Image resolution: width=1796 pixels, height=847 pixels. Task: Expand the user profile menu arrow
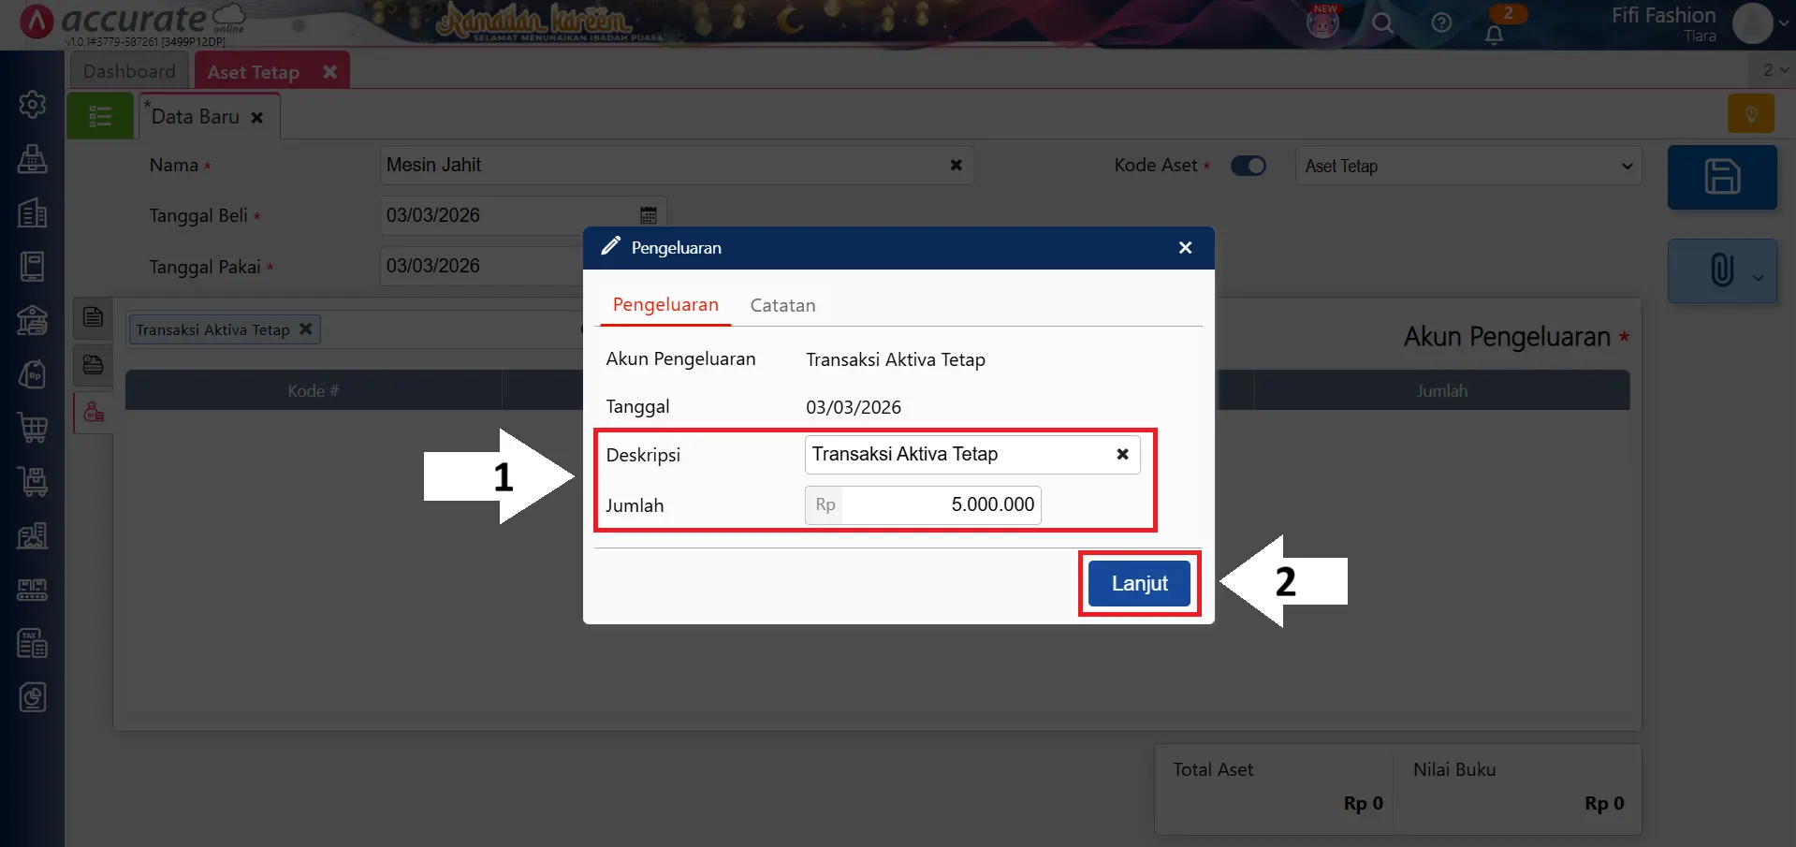(x=1783, y=23)
